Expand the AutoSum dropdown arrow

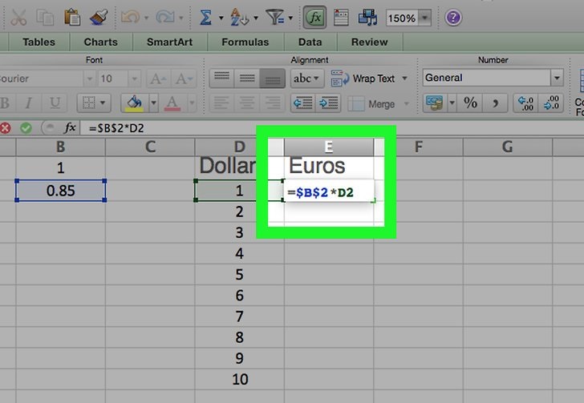pyautogui.click(x=221, y=18)
